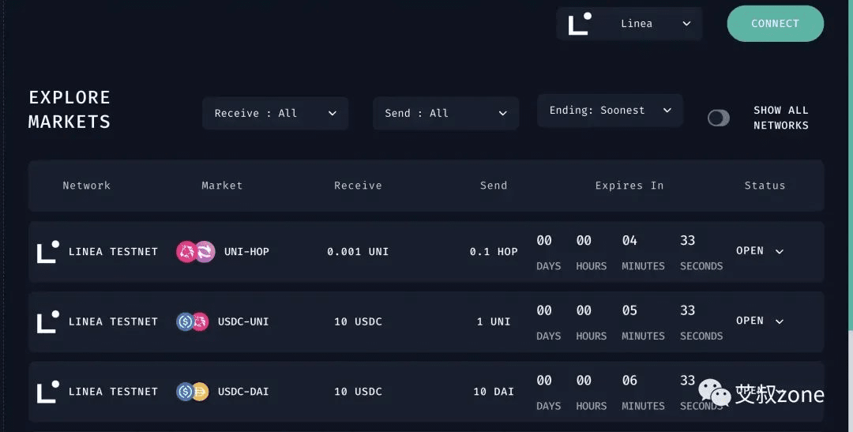The height and width of the screenshot is (432, 853).
Task: Click the 10 DAI send value
Action: tap(494, 392)
